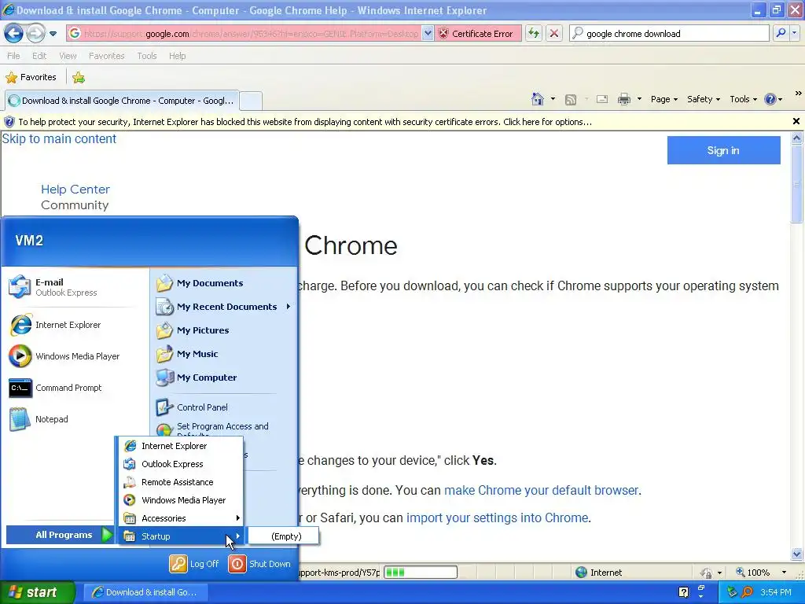805x604 pixels.
Task: Open the Community link
Action: click(75, 205)
